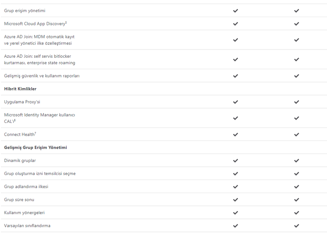
Task: Click Grup oluşturma izni temsilcisi seçme label
Action: [x=40, y=174]
